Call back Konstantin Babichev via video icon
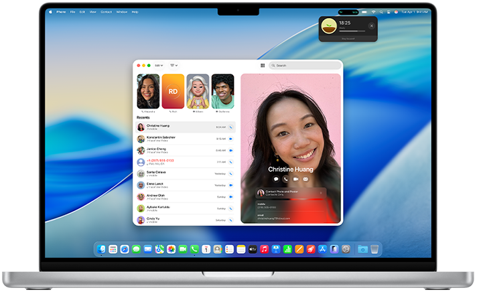 (x=230, y=139)
